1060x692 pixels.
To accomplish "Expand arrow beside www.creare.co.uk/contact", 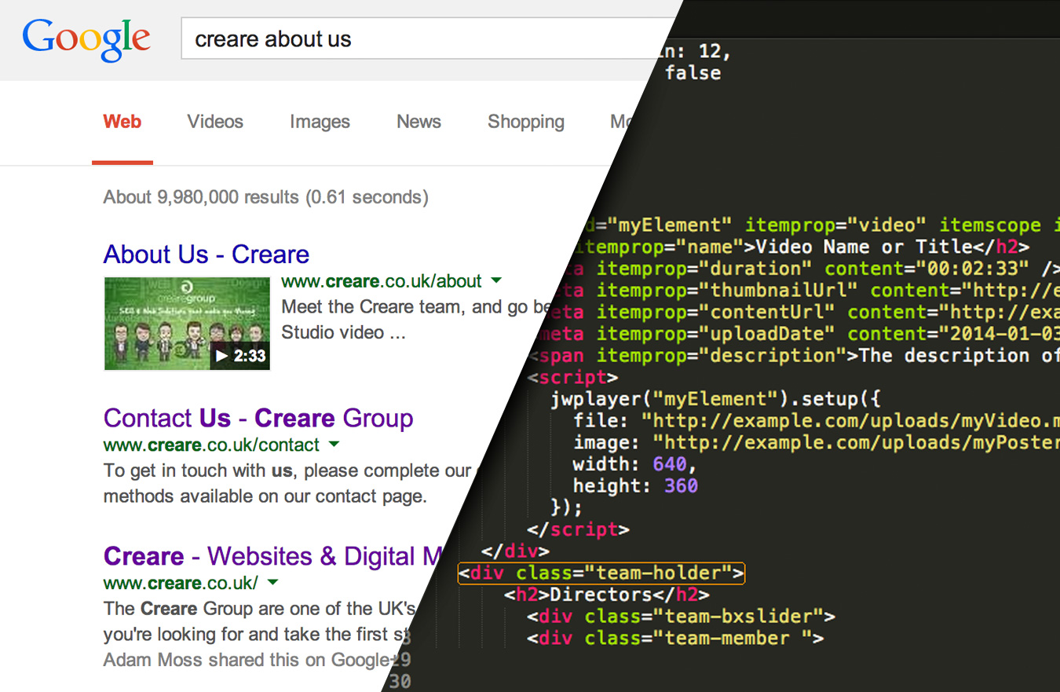I will pos(334,445).
